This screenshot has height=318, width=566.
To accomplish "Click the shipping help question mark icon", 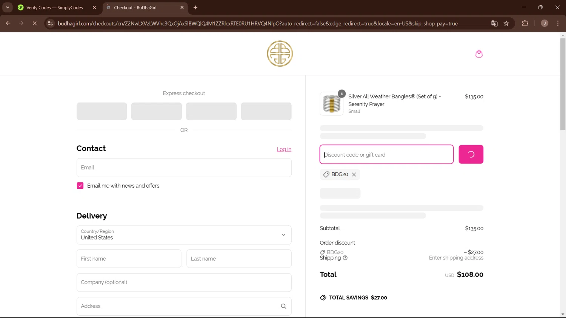I will pos(345,258).
